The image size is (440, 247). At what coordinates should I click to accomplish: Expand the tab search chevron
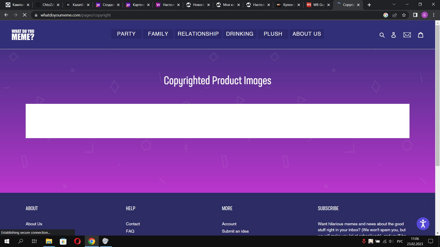click(x=394, y=5)
